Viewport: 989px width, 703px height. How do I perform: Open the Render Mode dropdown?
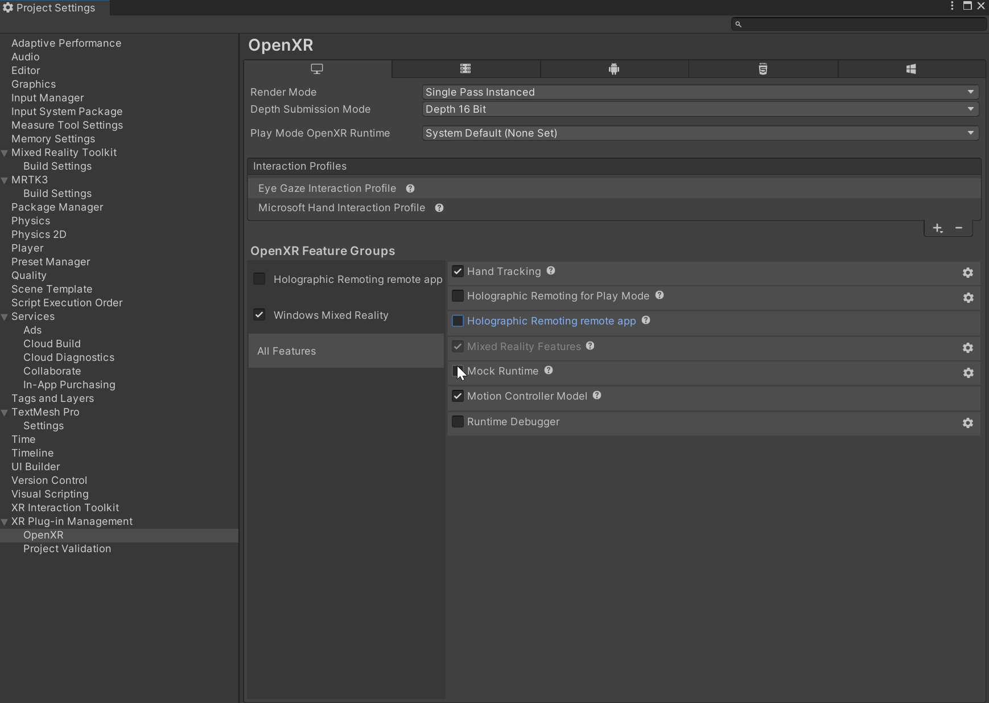click(x=698, y=92)
